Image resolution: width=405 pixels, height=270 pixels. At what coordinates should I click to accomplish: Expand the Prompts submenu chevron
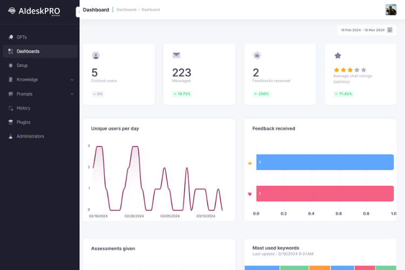[x=72, y=94]
